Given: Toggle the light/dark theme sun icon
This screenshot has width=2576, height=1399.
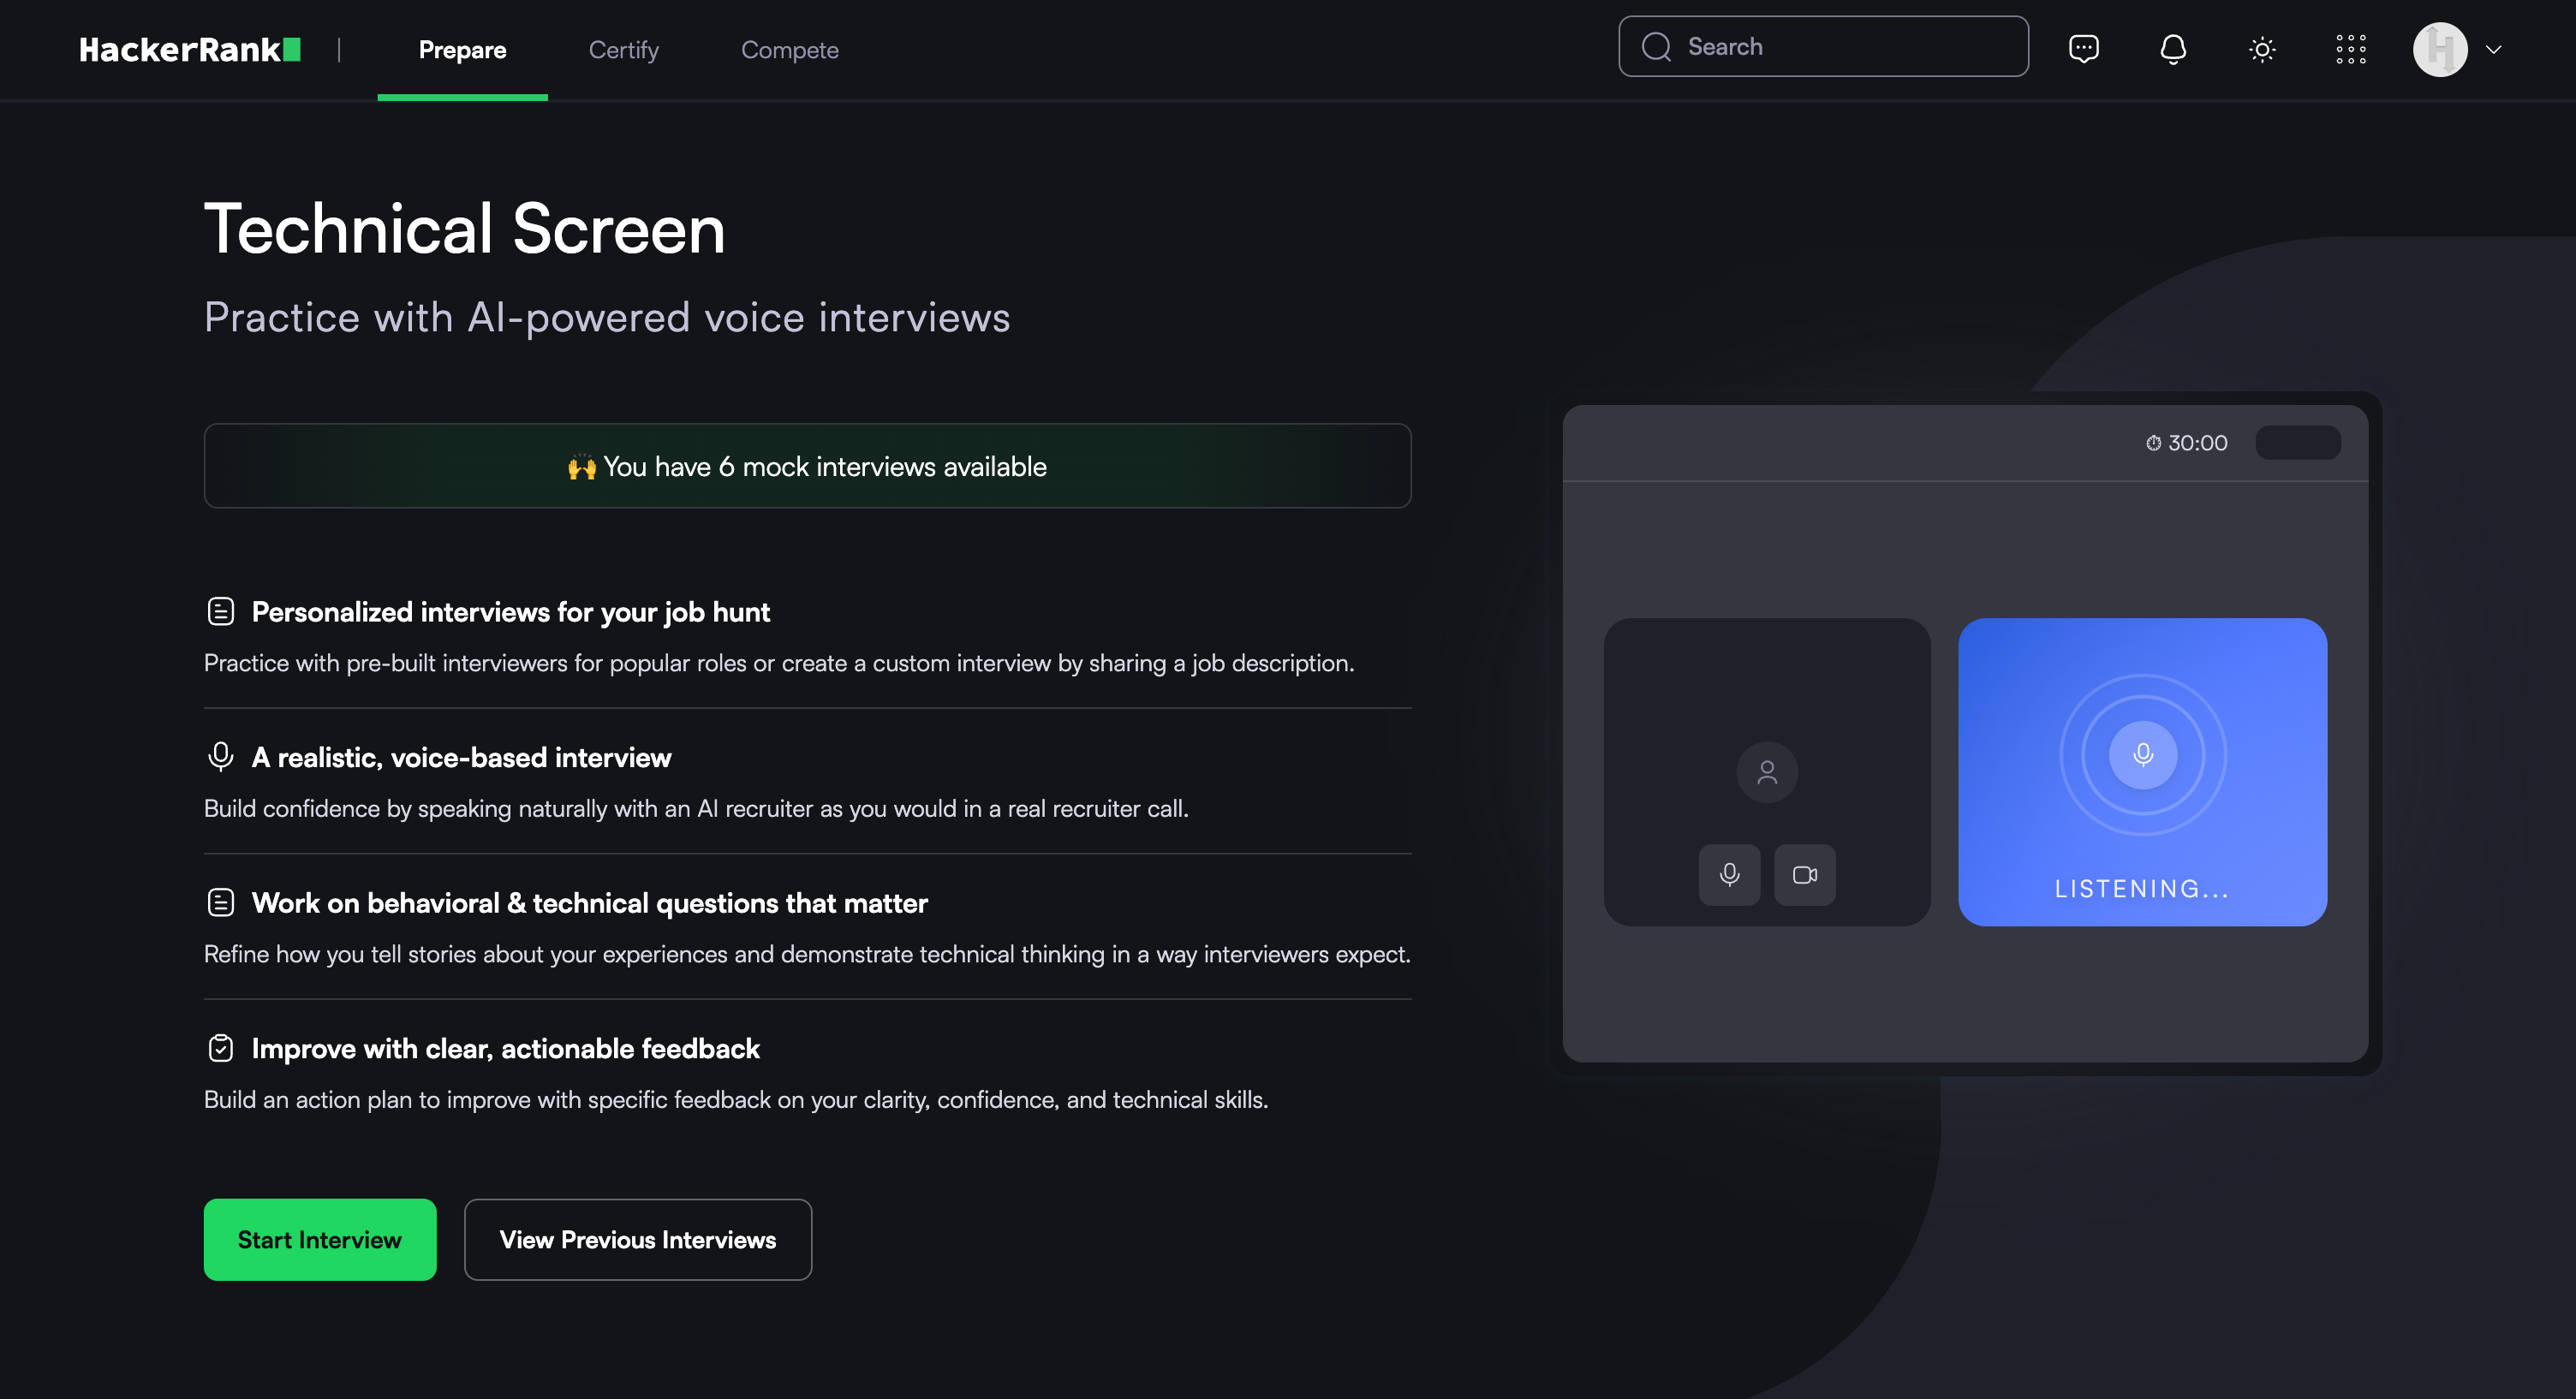Looking at the screenshot, I should pyautogui.click(x=2261, y=49).
